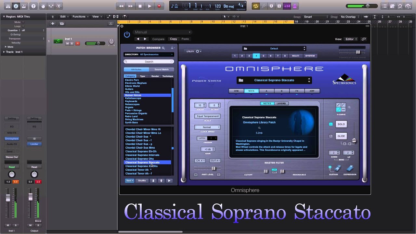The height and width of the screenshot is (234, 416).
Task: Open the Utility gear menu
Action: [x=194, y=51]
